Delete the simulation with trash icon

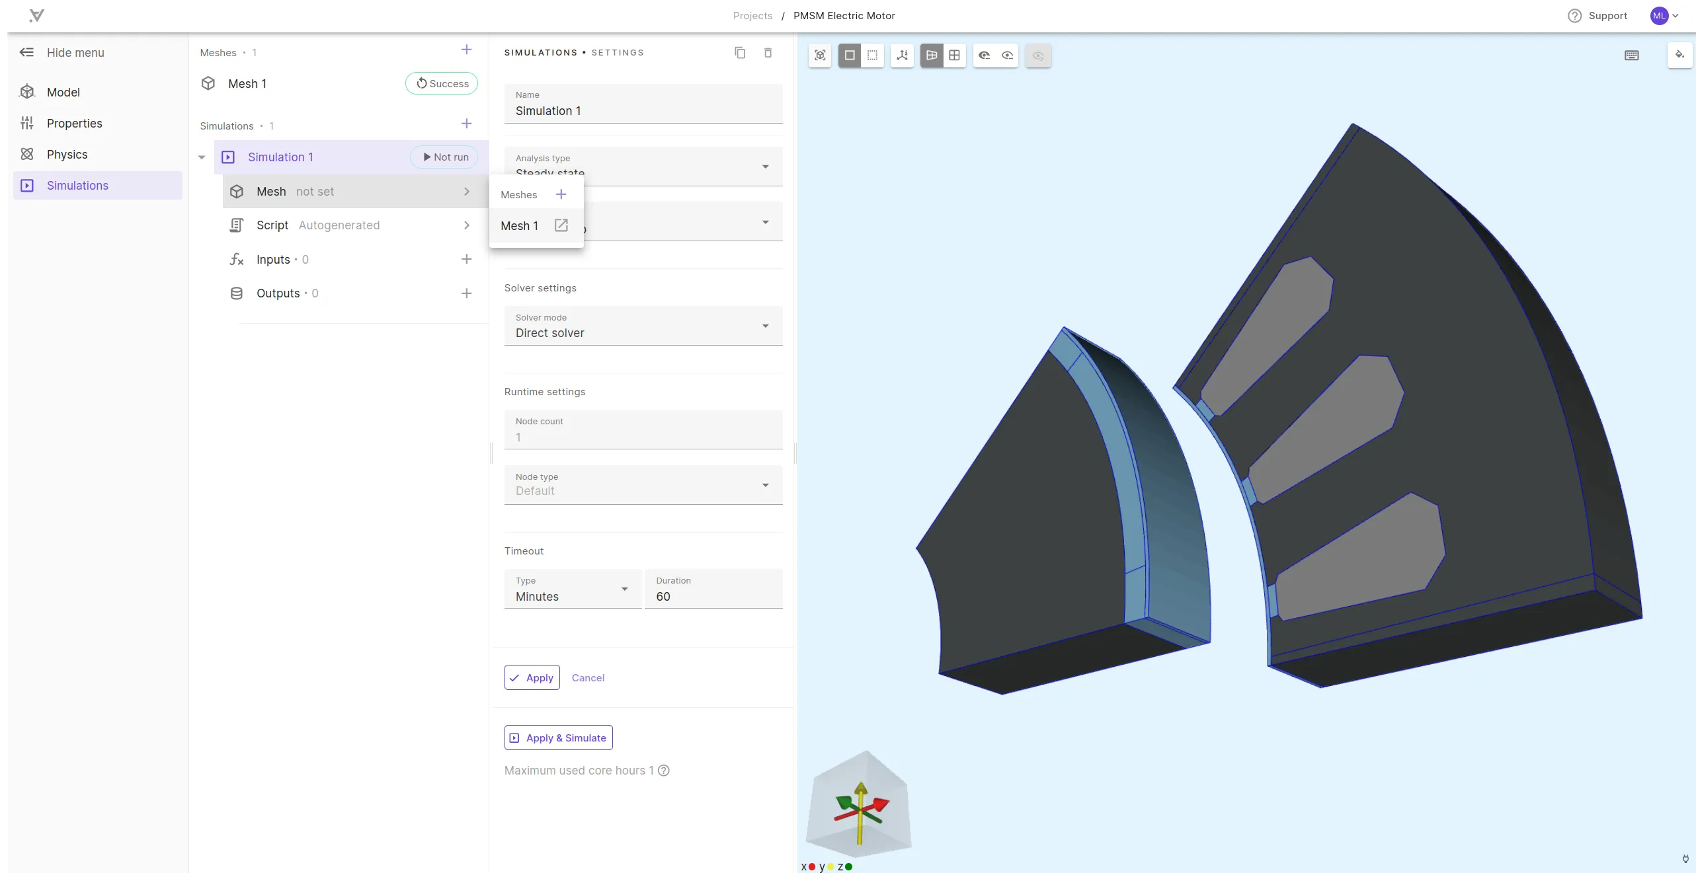pyautogui.click(x=768, y=52)
